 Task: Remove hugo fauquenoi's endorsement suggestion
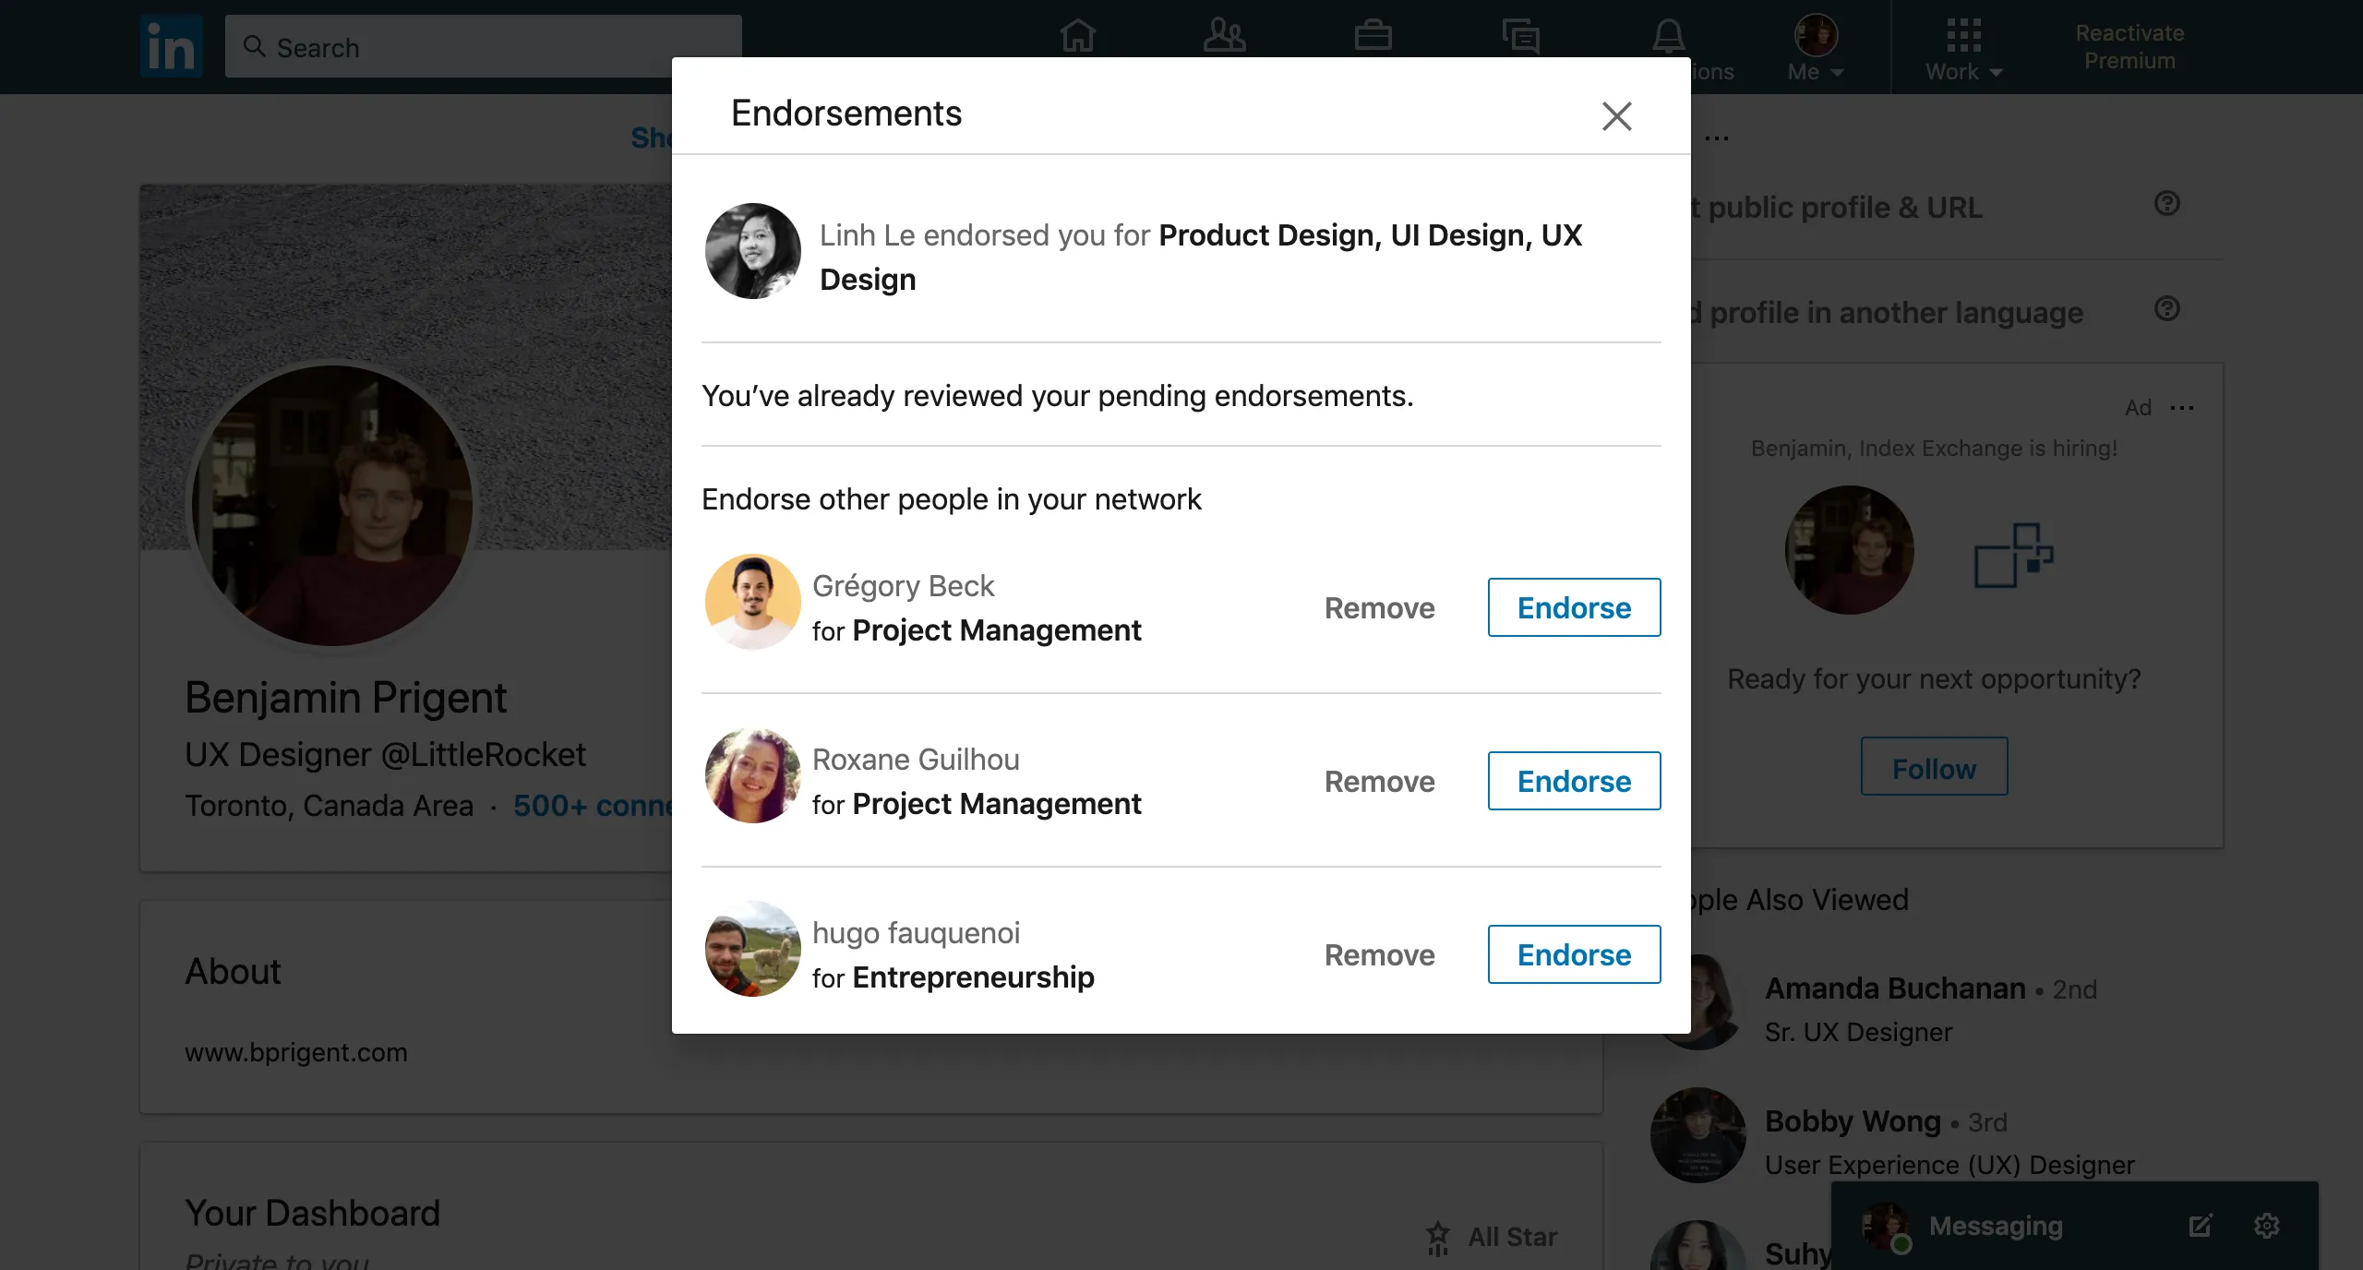point(1379,954)
